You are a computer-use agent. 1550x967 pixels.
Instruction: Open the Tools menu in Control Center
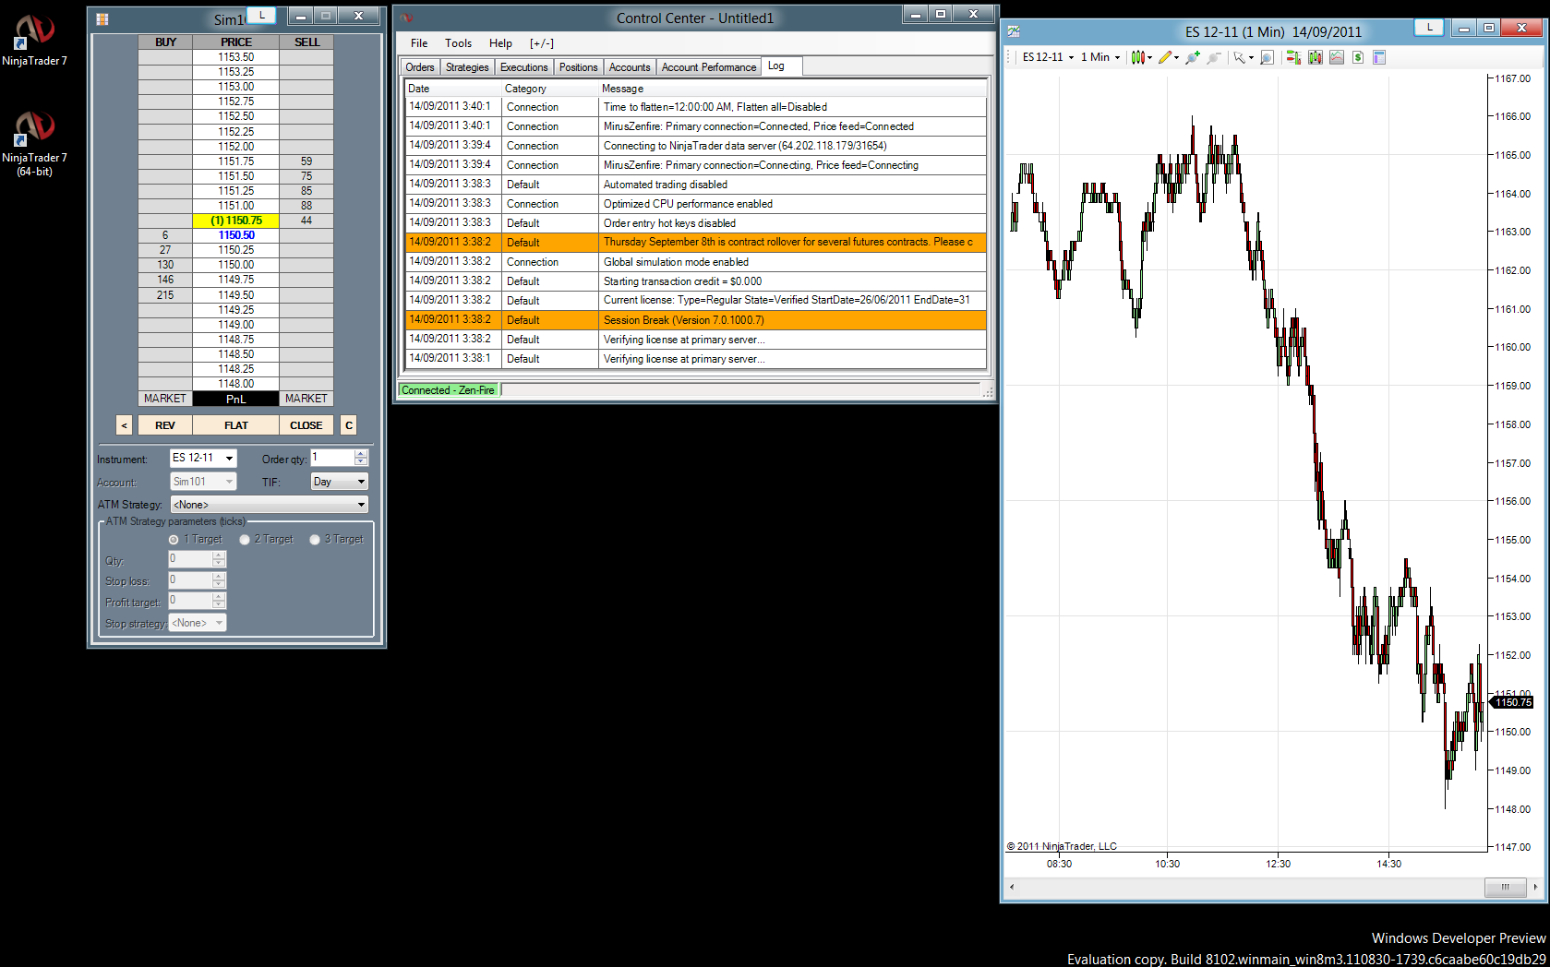point(458,43)
